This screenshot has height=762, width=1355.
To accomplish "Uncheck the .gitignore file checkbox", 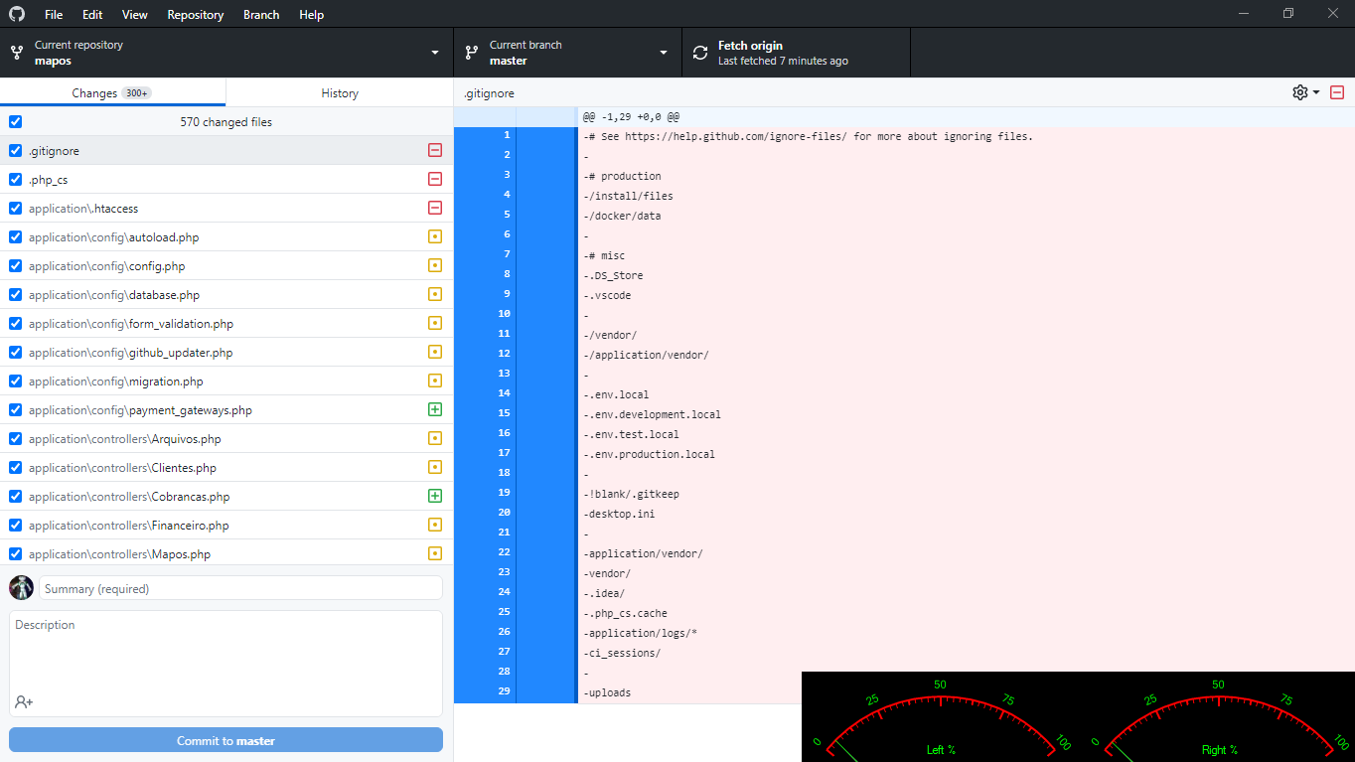I will coord(14,150).
